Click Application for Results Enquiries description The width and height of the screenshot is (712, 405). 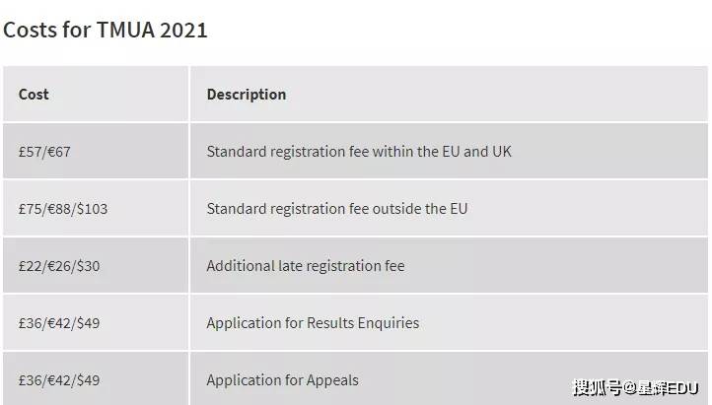[x=313, y=323]
